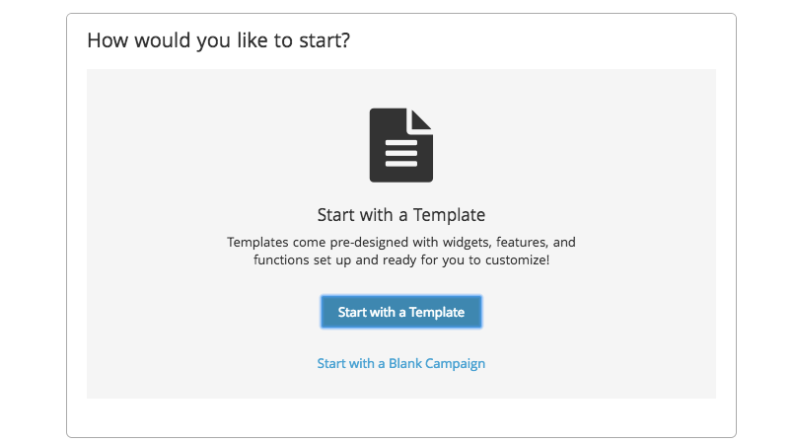
Task: Click the word "Template" in the subheading
Action: click(x=453, y=214)
